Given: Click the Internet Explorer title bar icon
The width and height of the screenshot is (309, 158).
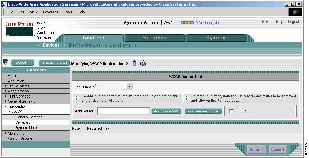Looking at the screenshot, I should coord(4,4).
